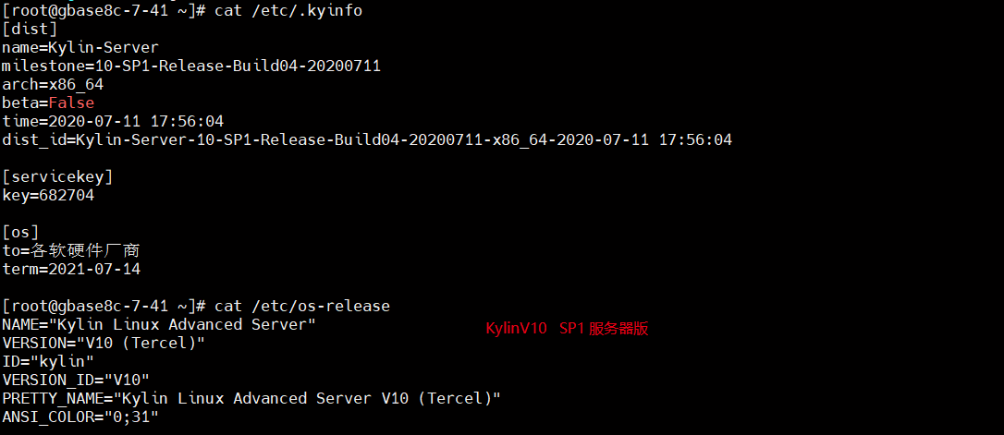
Task: Click the PRETTY_NAME line
Action: click(251, 399)
